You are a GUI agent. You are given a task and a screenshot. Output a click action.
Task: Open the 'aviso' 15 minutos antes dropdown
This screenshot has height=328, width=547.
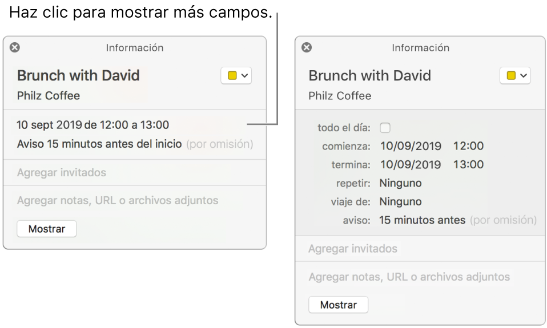[422, 220]
